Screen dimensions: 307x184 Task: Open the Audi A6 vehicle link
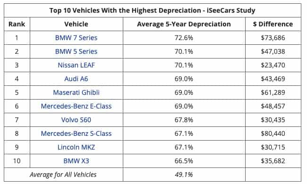tap(76, 79)
